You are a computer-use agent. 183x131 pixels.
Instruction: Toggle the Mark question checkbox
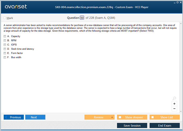point(5,18)
